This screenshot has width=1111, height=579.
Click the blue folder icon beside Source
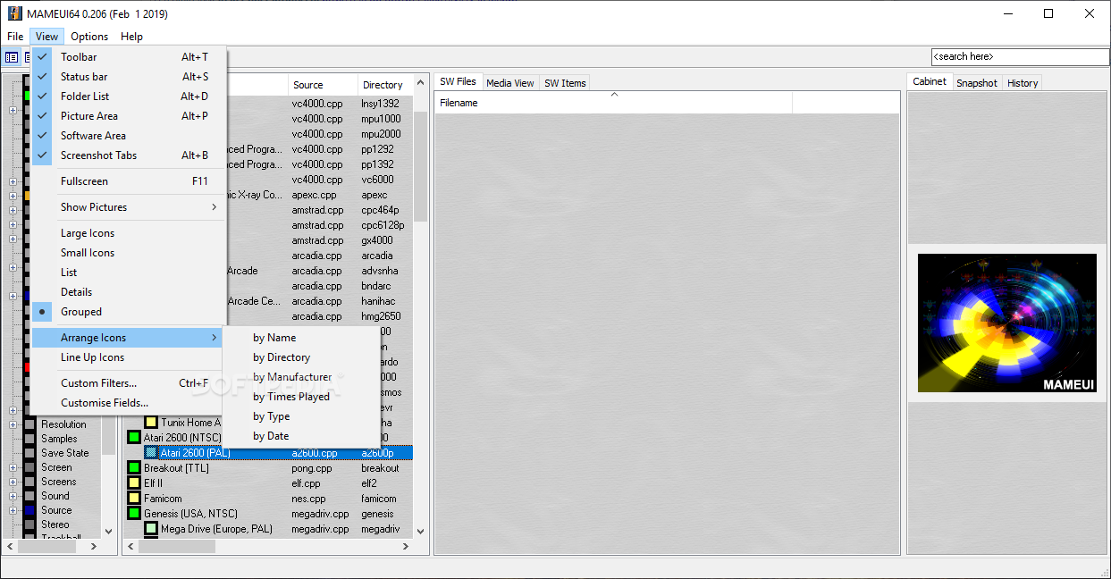pos(29,510)
